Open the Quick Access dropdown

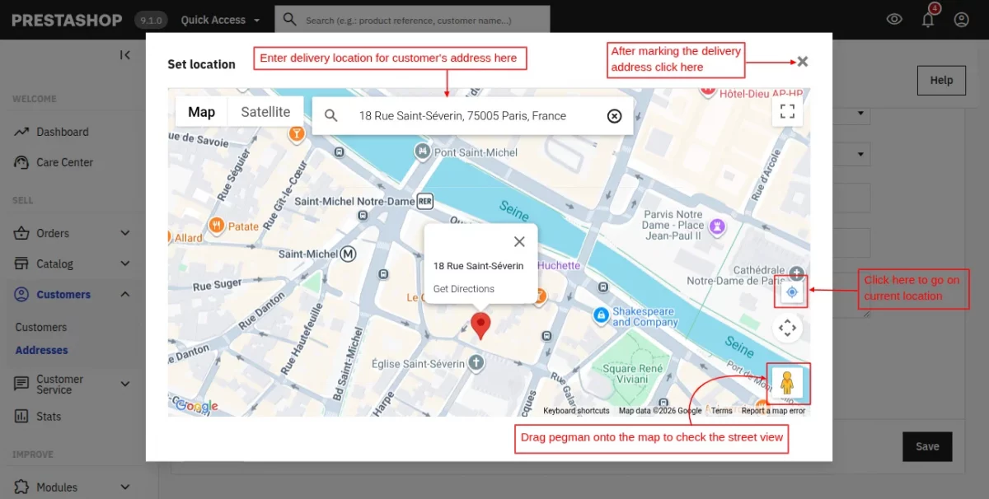[x=221, y=20]
